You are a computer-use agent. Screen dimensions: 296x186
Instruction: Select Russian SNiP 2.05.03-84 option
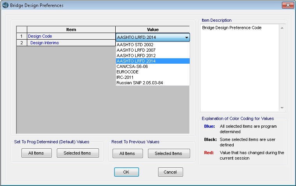pyautogui.click(x=153, y=83)
